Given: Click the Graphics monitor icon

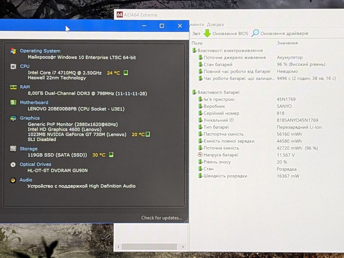Looking at the screenshot, I should [x=13, y=118].
